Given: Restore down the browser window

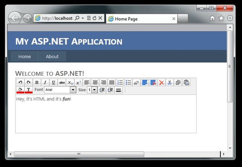Looking at the screenshot, I should point(211,8).
